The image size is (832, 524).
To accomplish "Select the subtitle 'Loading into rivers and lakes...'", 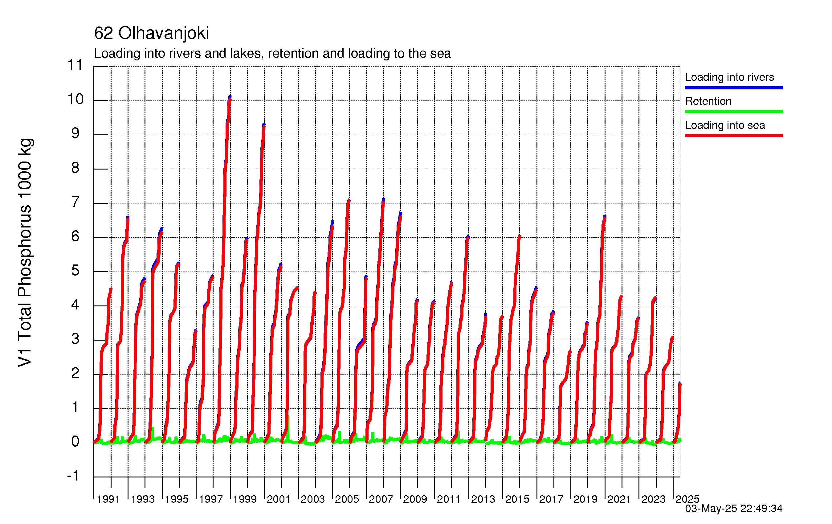I will (272, 54).
